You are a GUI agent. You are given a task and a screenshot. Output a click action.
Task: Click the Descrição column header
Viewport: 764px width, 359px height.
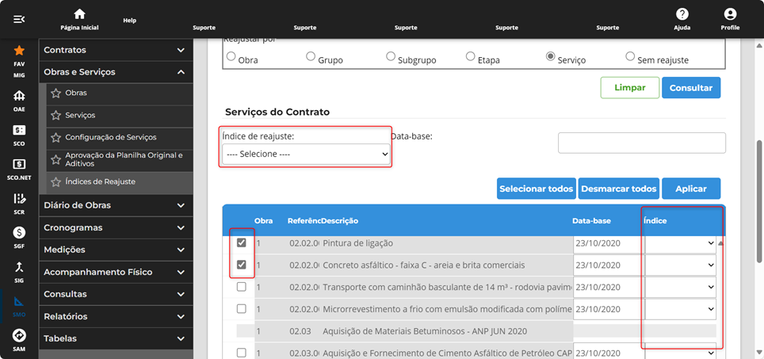coord(340,220)
